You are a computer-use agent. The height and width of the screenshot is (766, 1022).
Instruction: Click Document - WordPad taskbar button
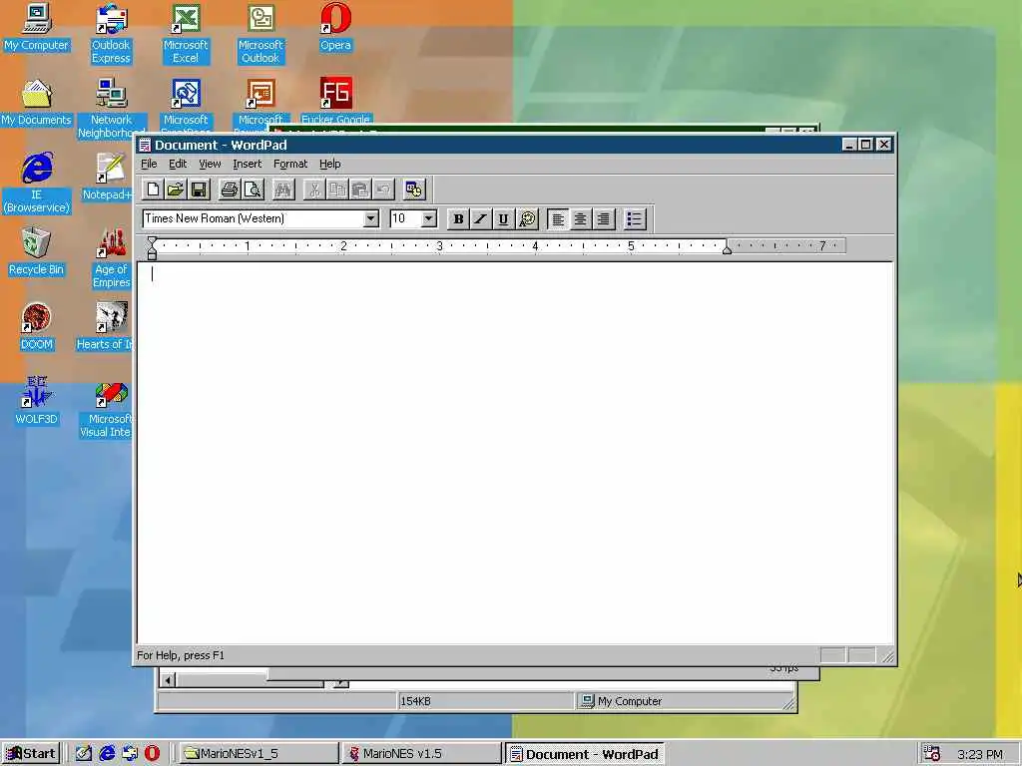click(x=585, y=754)
